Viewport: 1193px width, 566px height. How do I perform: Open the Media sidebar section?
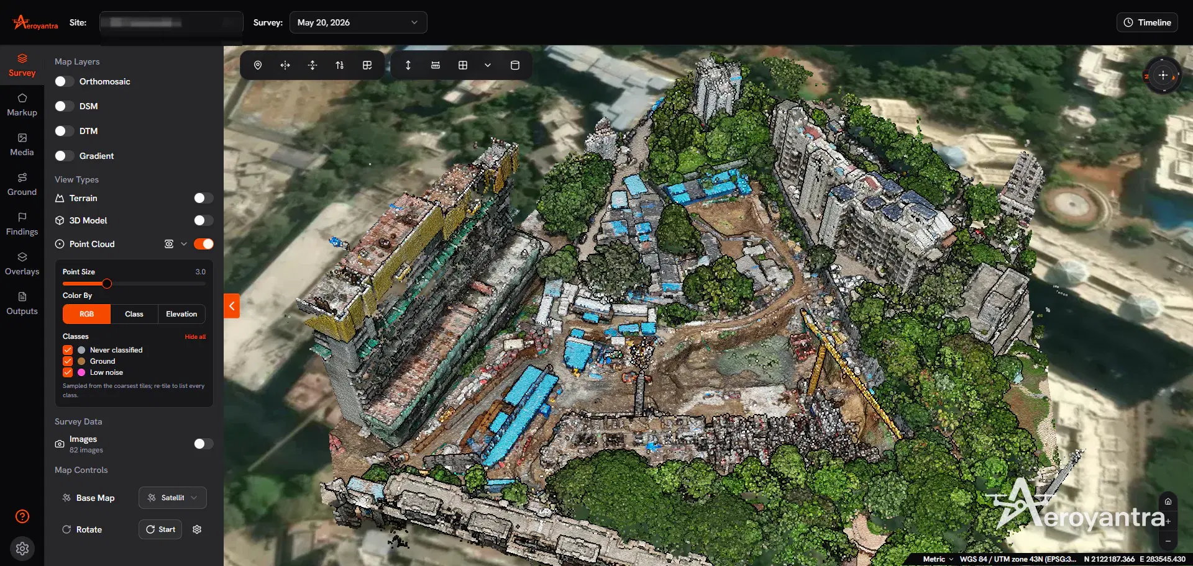coord(22,145)
